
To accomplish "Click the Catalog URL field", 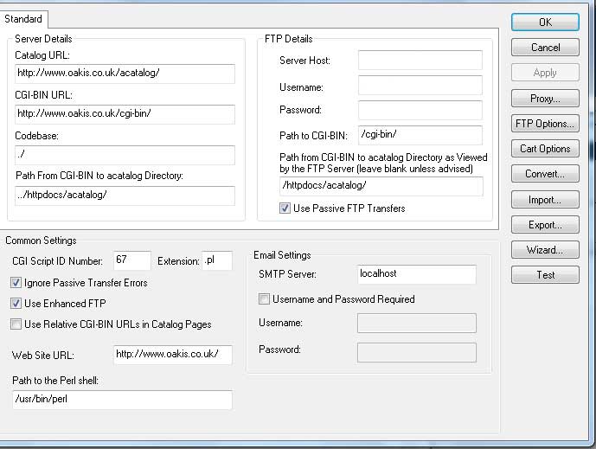I will (125, 74).
